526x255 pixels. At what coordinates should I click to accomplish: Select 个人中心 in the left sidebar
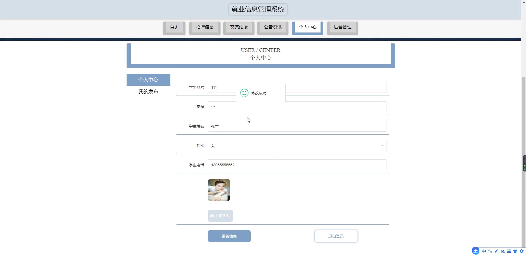pos(148,79)
